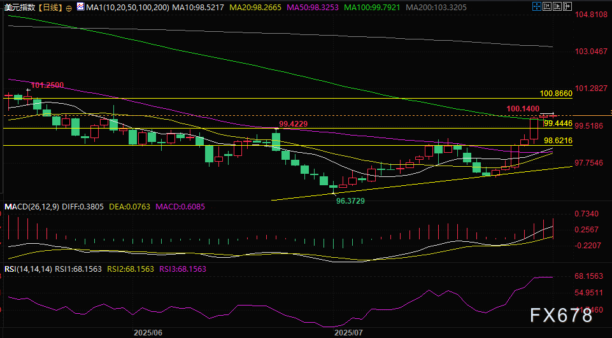The image size is (612, 338).
Task: Open RSI(14,14,14) indicator parameters
Action: [x=28, y=269]
